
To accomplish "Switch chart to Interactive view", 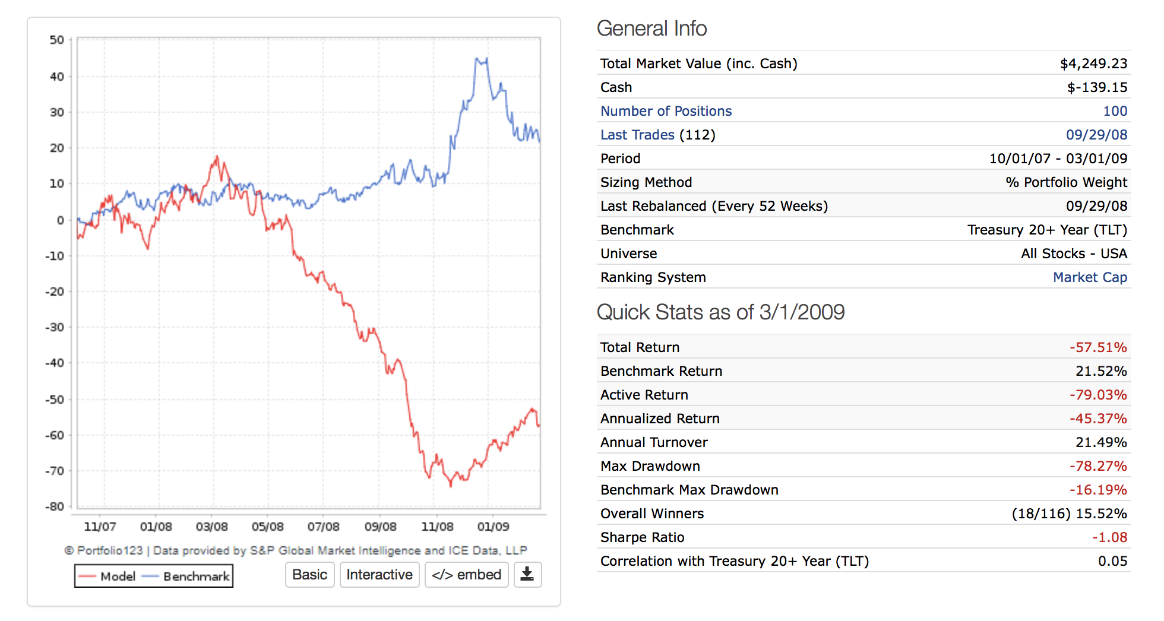I will pos(379,575).
